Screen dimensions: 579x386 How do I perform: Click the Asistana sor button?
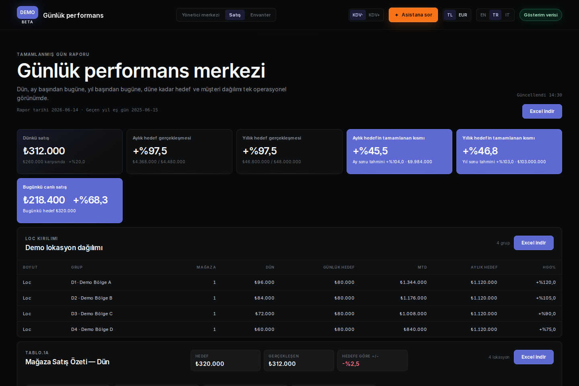tap(413, 15)
